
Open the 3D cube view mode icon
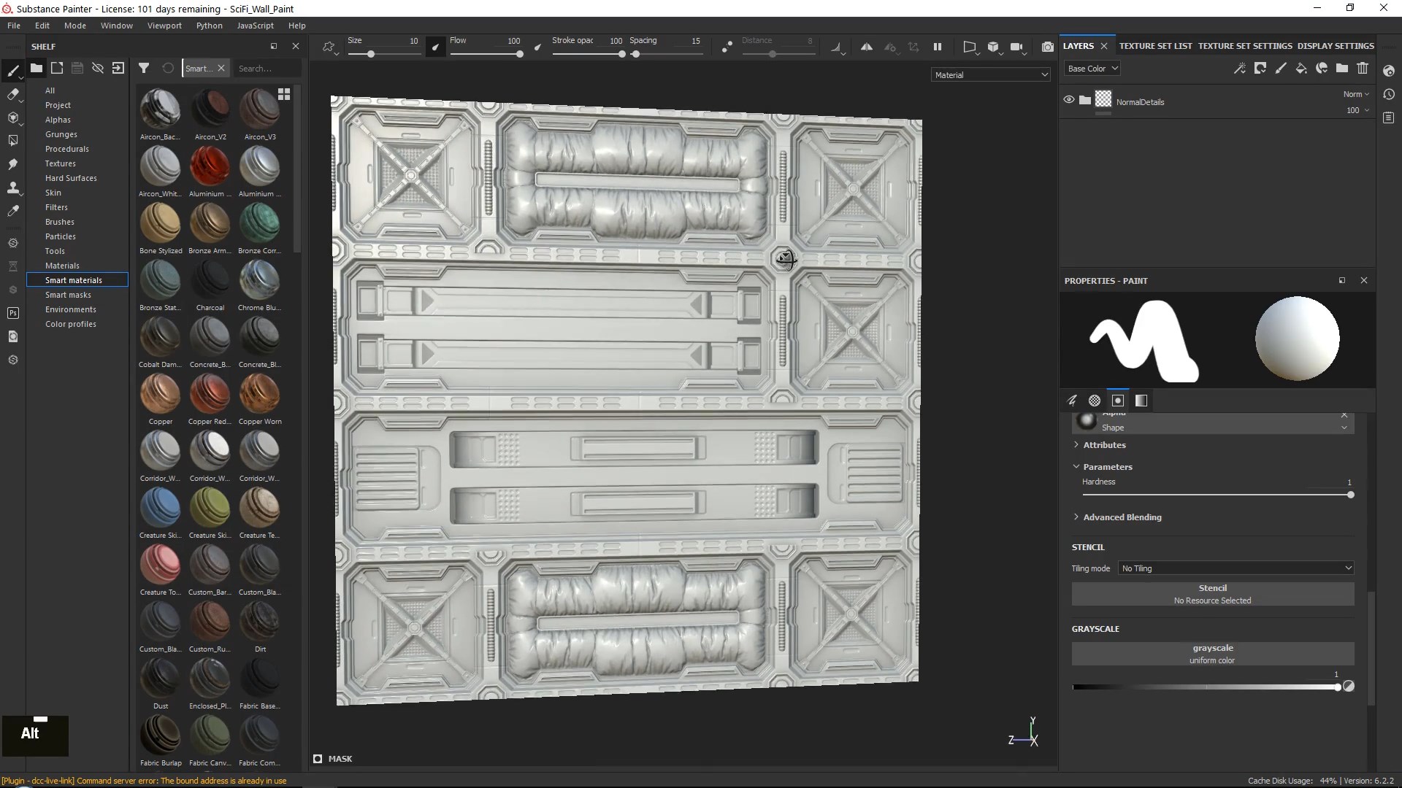click(x=993, y=47)
